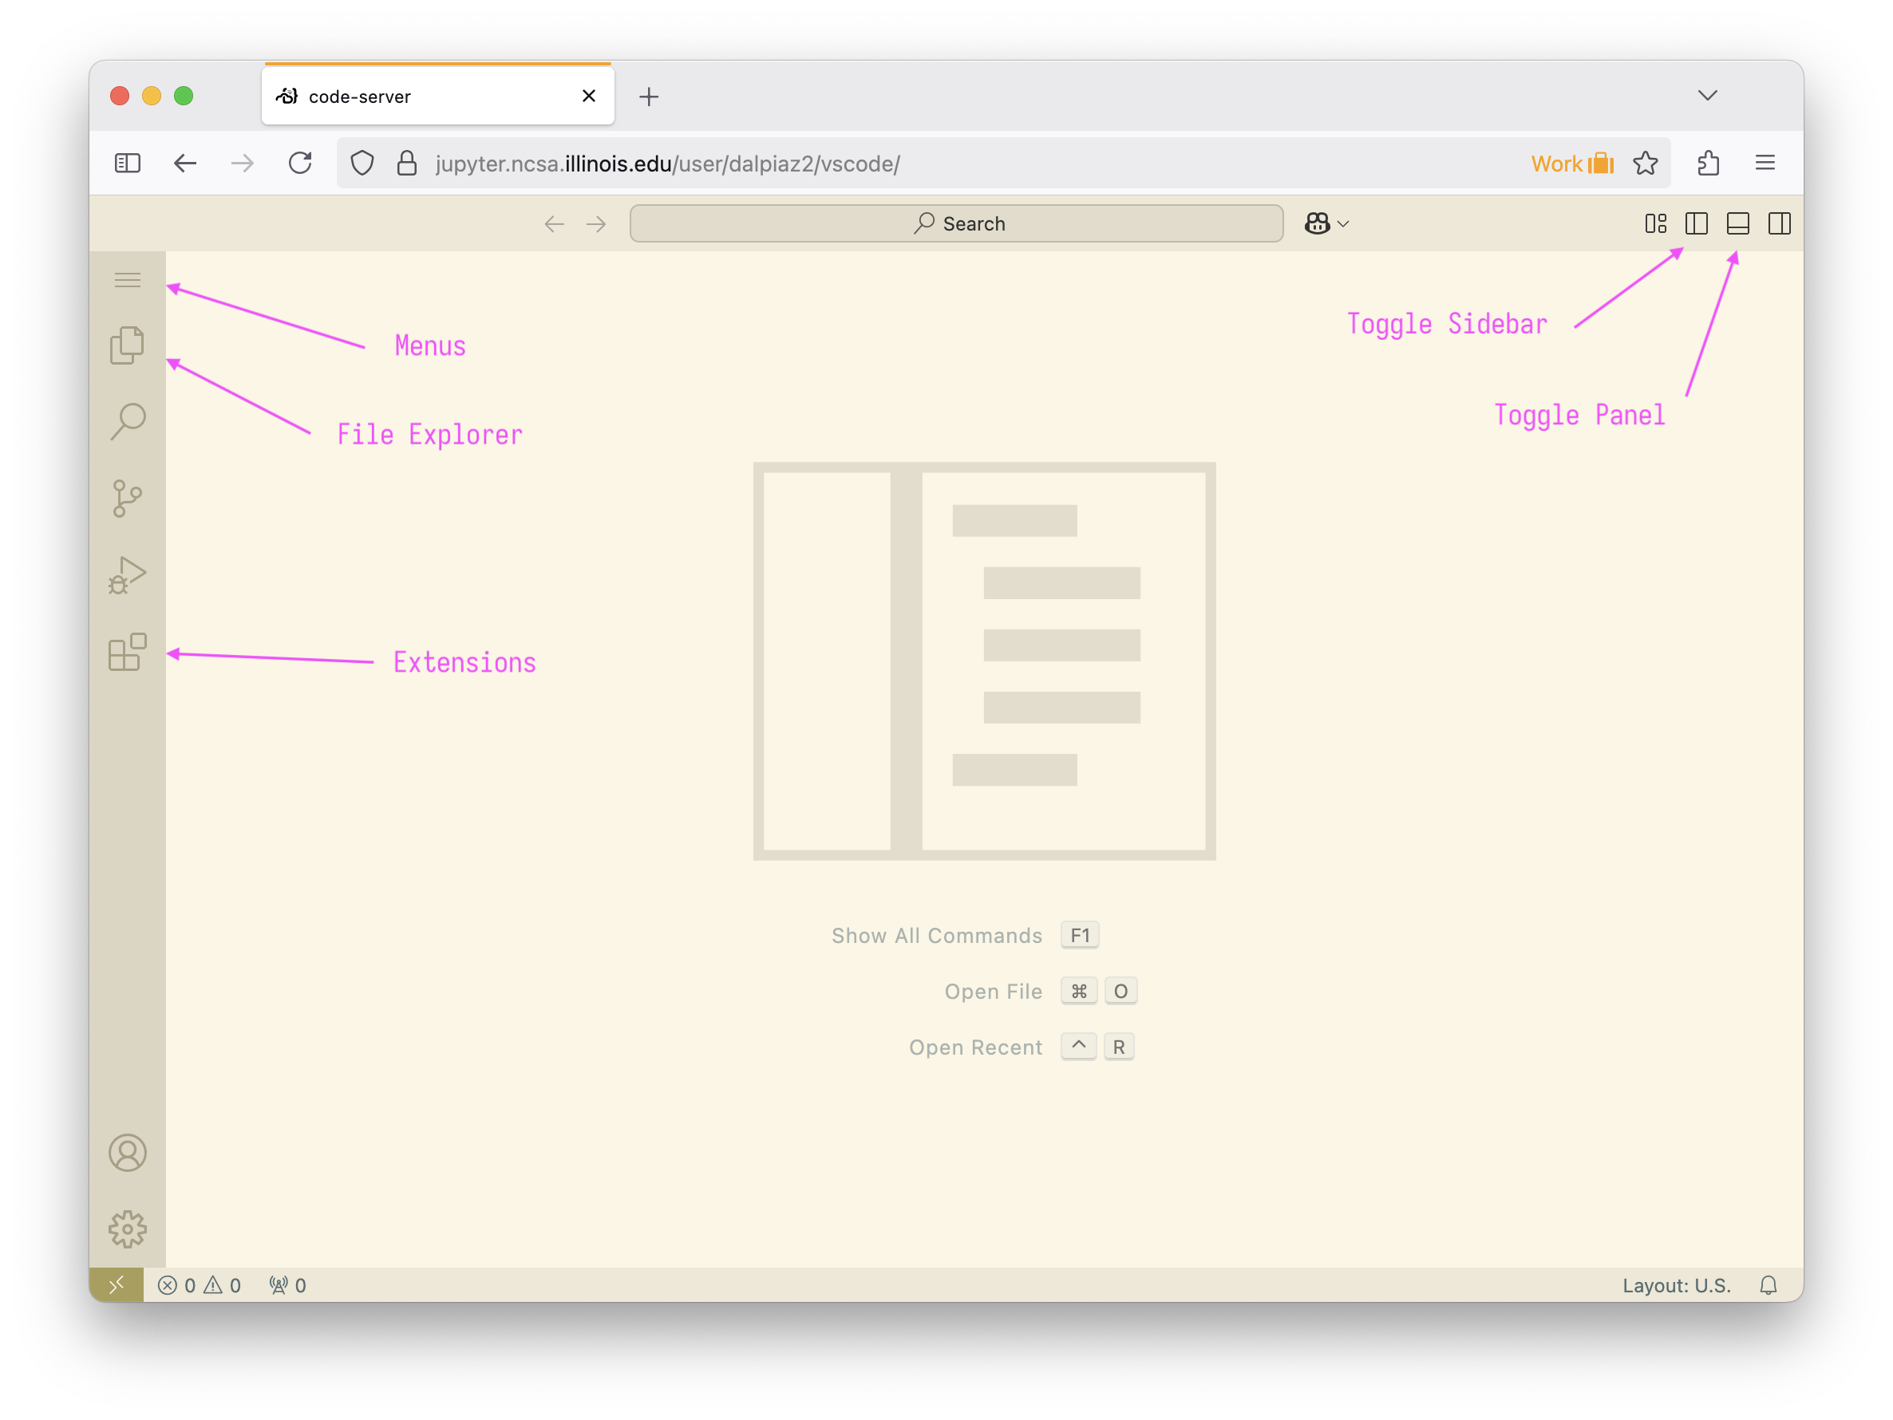The height and width of the screenshot is (1420, 1893).
Task: Click the notifications bell in status bar
Action: pyautogui.click(x=1768, y=1285)
